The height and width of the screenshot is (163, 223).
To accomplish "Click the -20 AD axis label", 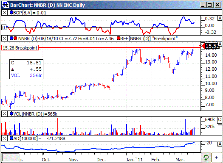I will click(x=209, y=143).
